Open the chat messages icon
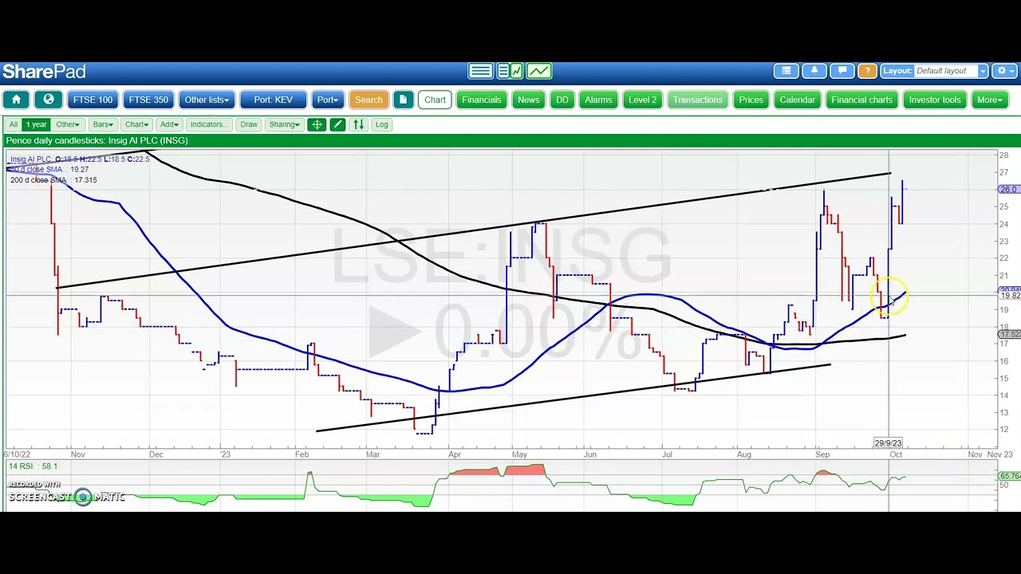The height and width of the screenshot is (574, 1021). tap(842, 71)
